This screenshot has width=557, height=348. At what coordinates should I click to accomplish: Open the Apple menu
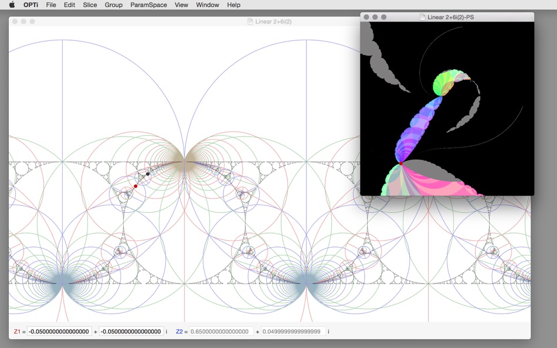(12, 5)
